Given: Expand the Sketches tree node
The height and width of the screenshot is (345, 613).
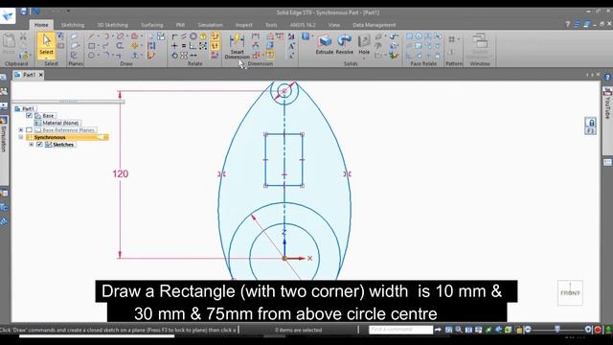Looking at the screenshot, I should 32,145.
